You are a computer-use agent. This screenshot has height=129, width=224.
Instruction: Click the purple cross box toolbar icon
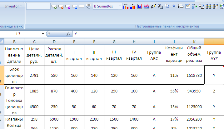tap(68, 7)
